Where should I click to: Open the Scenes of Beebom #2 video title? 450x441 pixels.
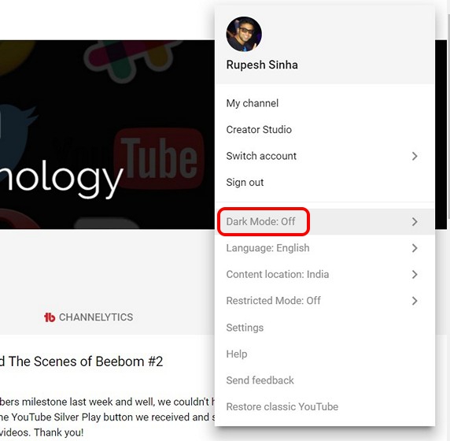tap(82, 361)
